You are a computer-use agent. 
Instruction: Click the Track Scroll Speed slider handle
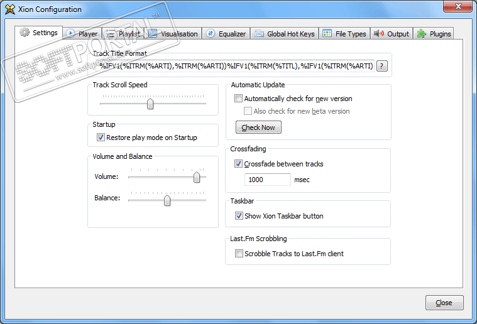150,104
